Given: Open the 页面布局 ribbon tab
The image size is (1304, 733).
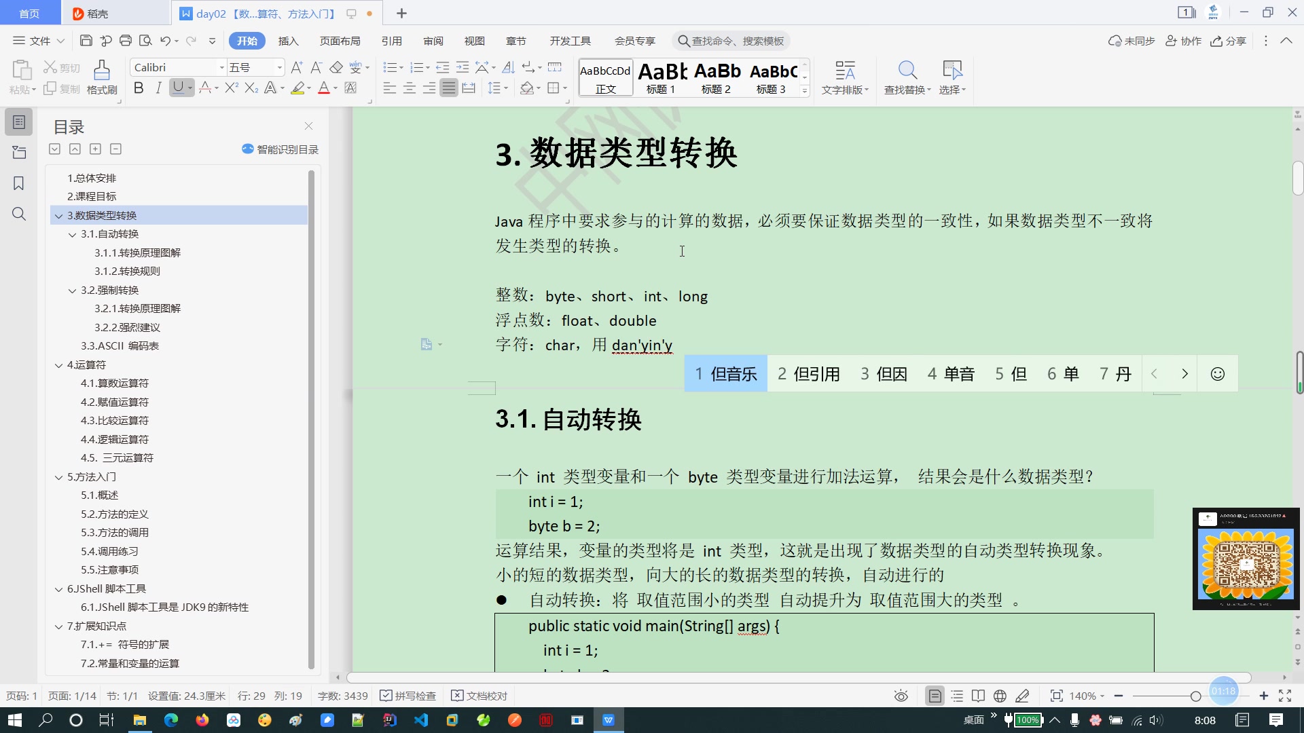Looking at the screenshot, I should tap(340, 41).
